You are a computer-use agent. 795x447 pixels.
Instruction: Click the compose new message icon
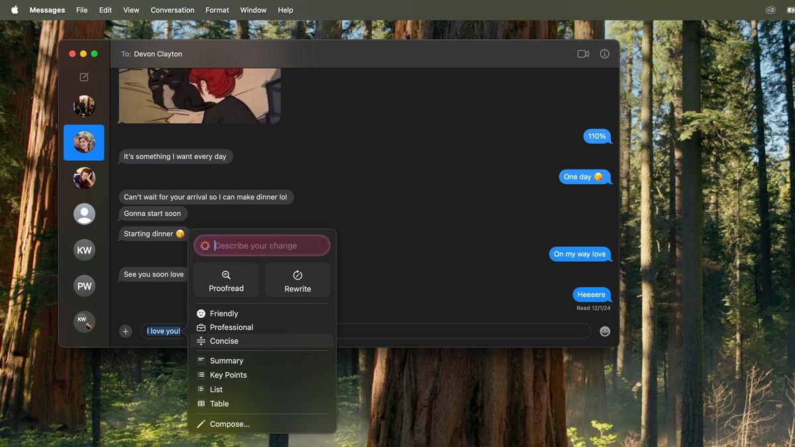click(x=84, y=77)
